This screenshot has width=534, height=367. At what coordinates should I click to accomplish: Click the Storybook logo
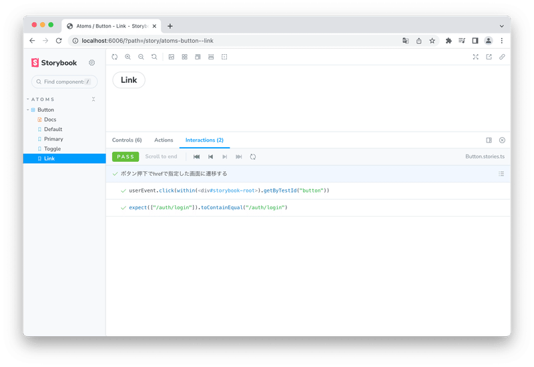click(x=54, y=63)
